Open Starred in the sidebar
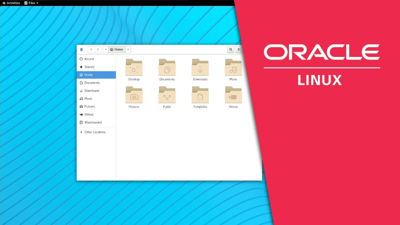 (89, 67)
